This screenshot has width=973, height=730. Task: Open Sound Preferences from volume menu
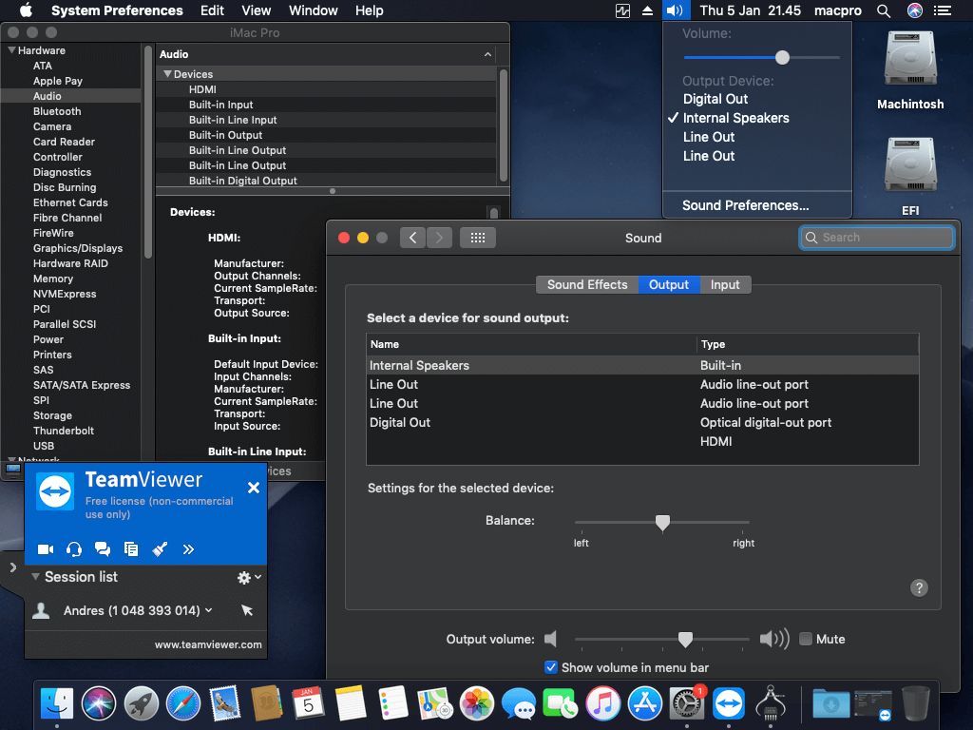coord(745,205)
